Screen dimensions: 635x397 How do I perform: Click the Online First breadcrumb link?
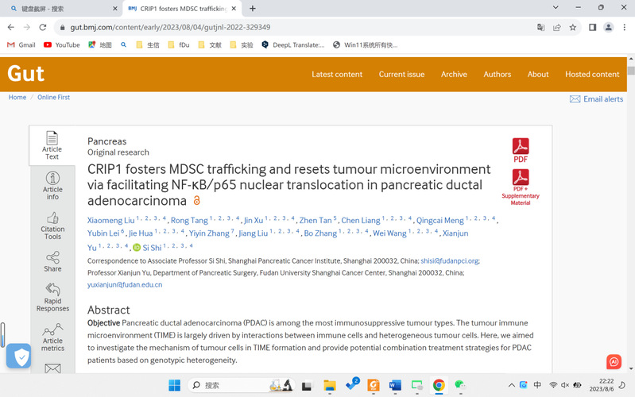click(x=53, y=98)
